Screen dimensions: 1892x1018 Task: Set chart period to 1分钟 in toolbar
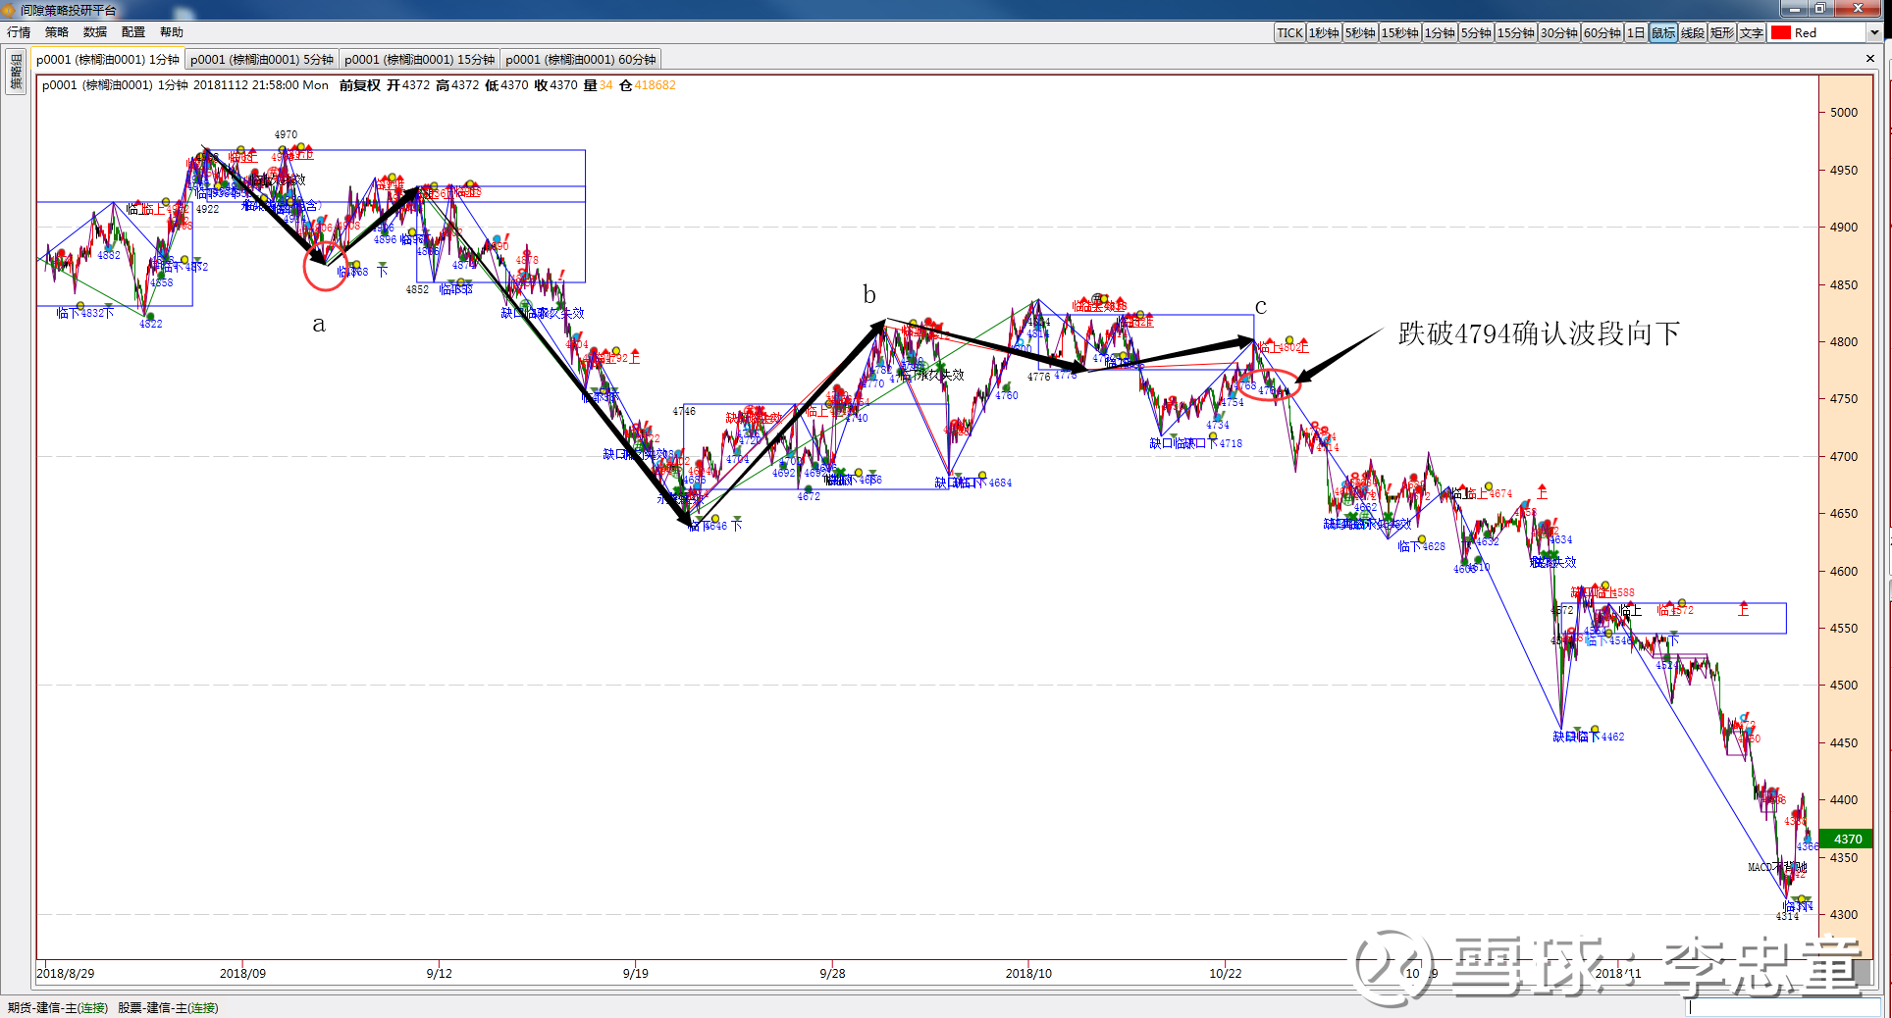pyautogui.click(x=1440, y=32)
